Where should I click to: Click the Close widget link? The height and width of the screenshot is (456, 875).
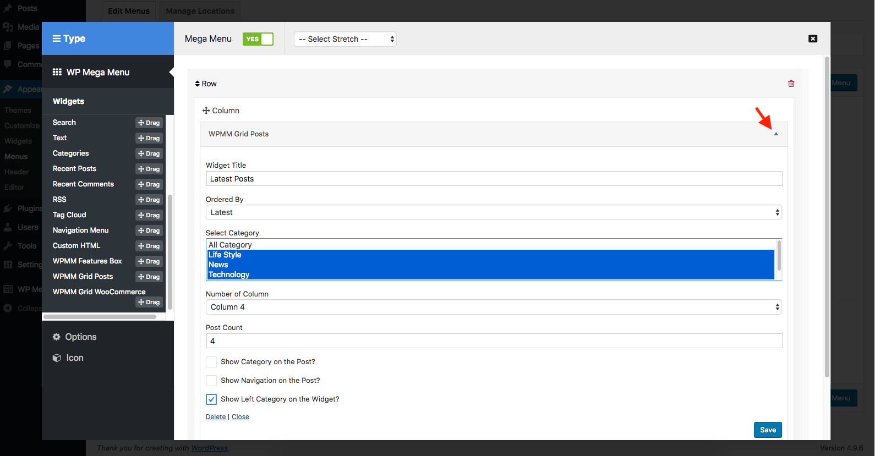tap(240, 417)
